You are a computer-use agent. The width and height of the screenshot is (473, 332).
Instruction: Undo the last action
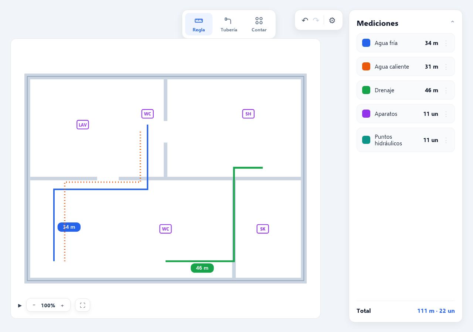(305, 20)
